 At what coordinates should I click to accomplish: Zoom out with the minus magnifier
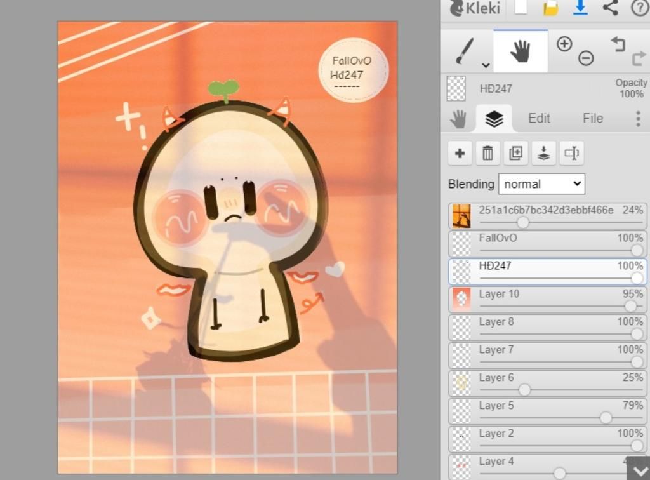pos(586,58)
